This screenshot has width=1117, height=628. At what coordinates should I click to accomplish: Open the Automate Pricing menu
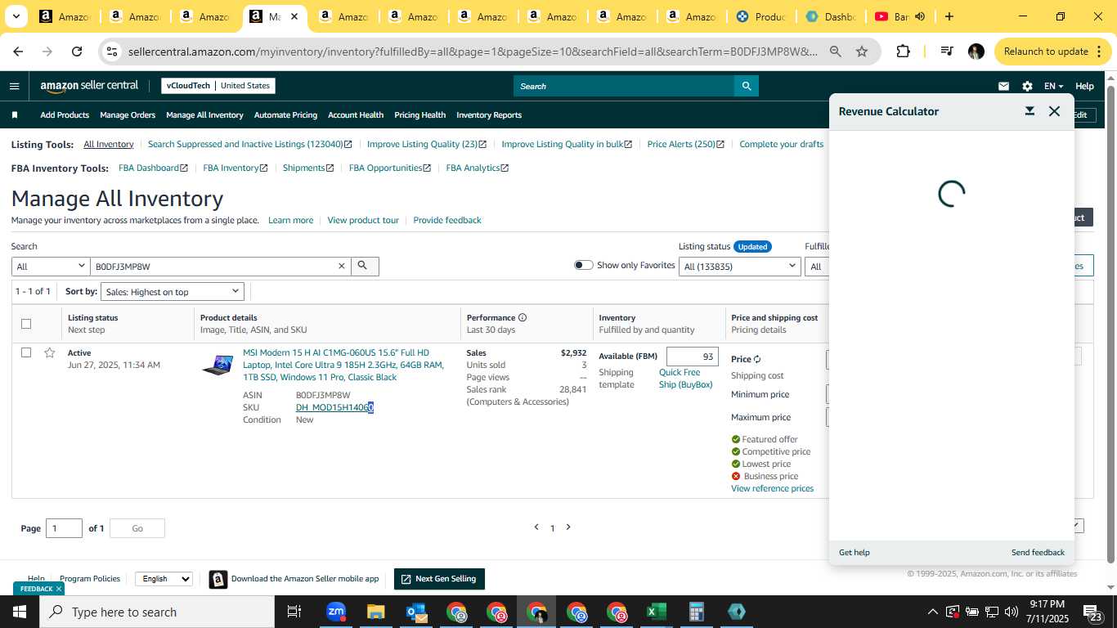(x=285, y=115)
